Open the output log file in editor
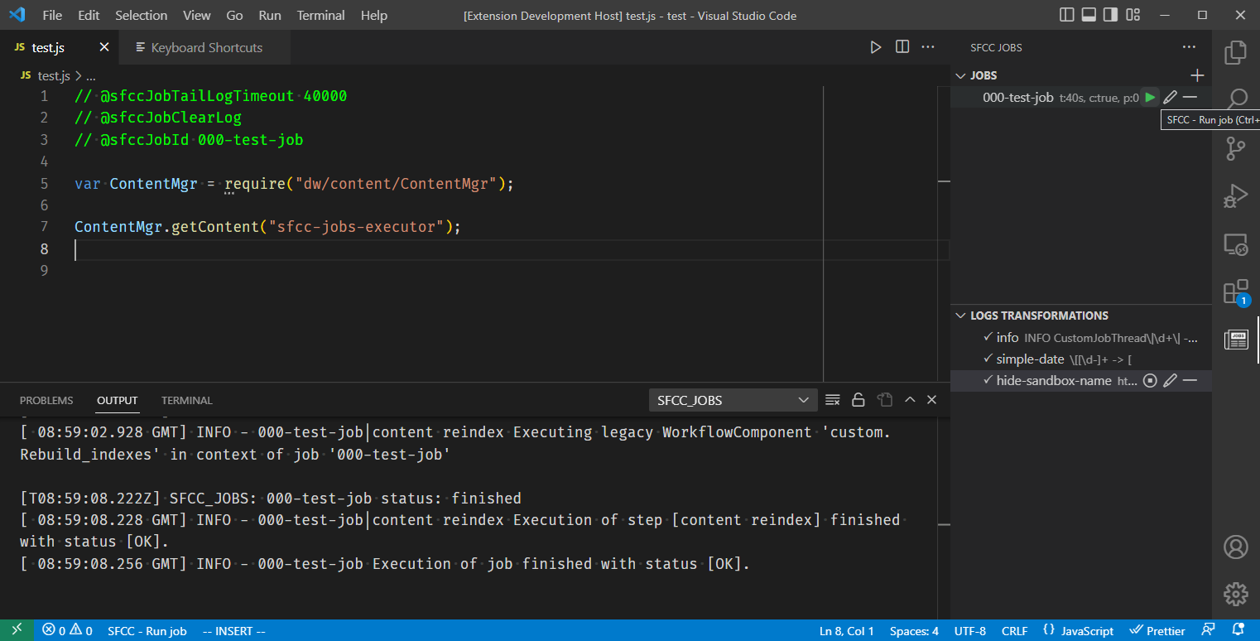The width and height of the screenshot is (1260, 641). click(885, 400)
